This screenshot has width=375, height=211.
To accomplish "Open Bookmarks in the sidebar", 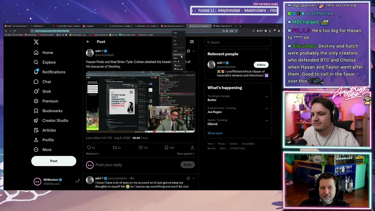I will point(48,111).
